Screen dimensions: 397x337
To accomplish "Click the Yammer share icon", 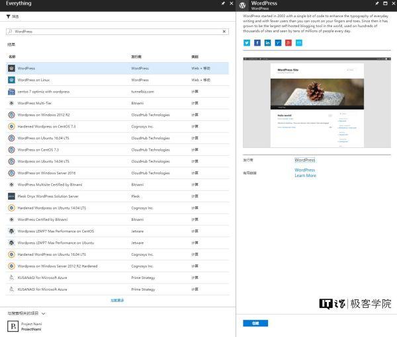I will tap(278, 43).
